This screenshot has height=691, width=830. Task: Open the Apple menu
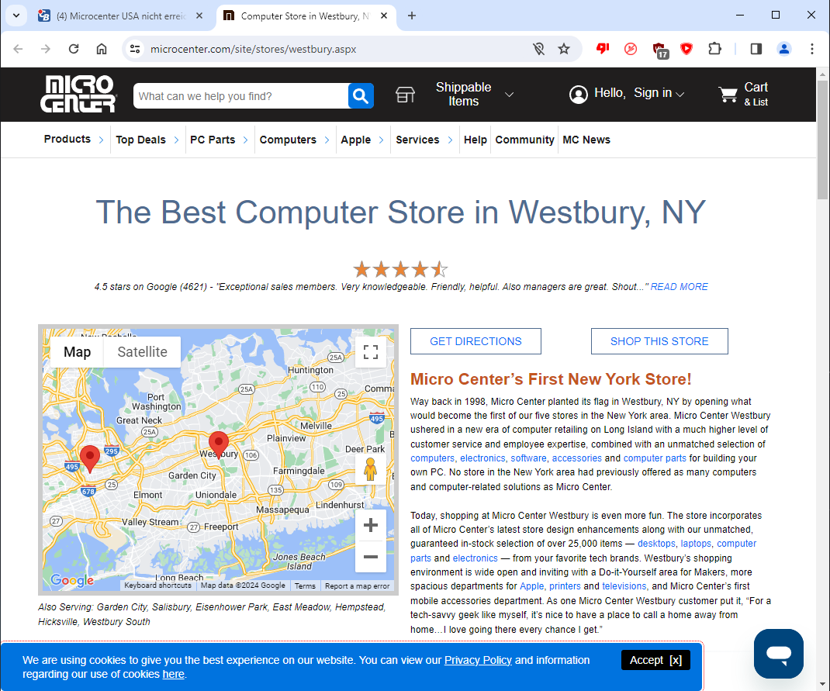356,140
